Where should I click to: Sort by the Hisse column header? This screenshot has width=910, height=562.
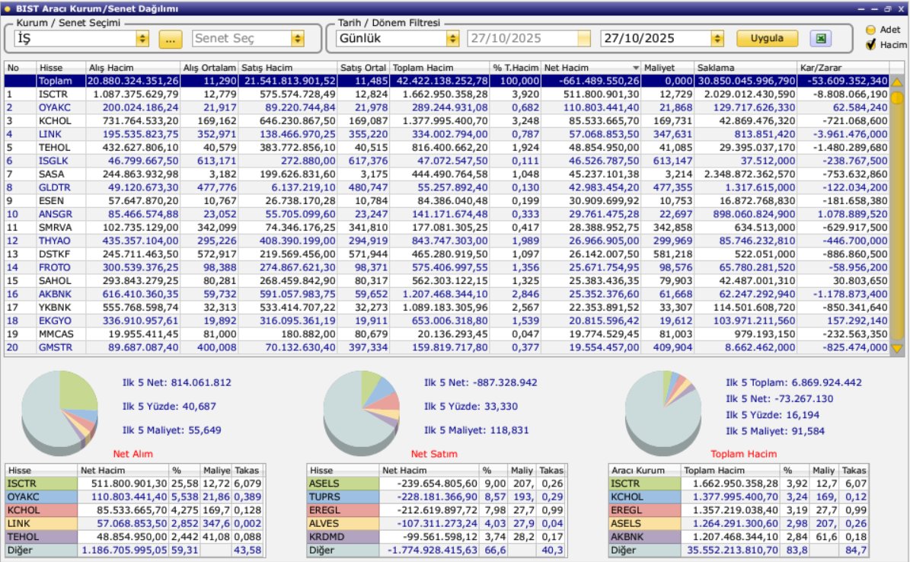tap(61, 68)
